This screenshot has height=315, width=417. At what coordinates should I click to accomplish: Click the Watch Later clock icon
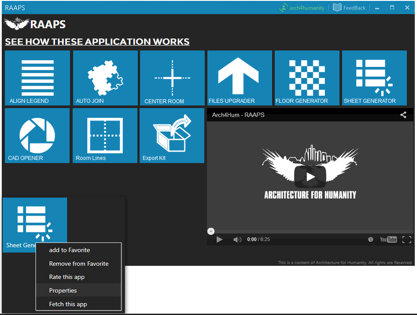pos(370,240)
